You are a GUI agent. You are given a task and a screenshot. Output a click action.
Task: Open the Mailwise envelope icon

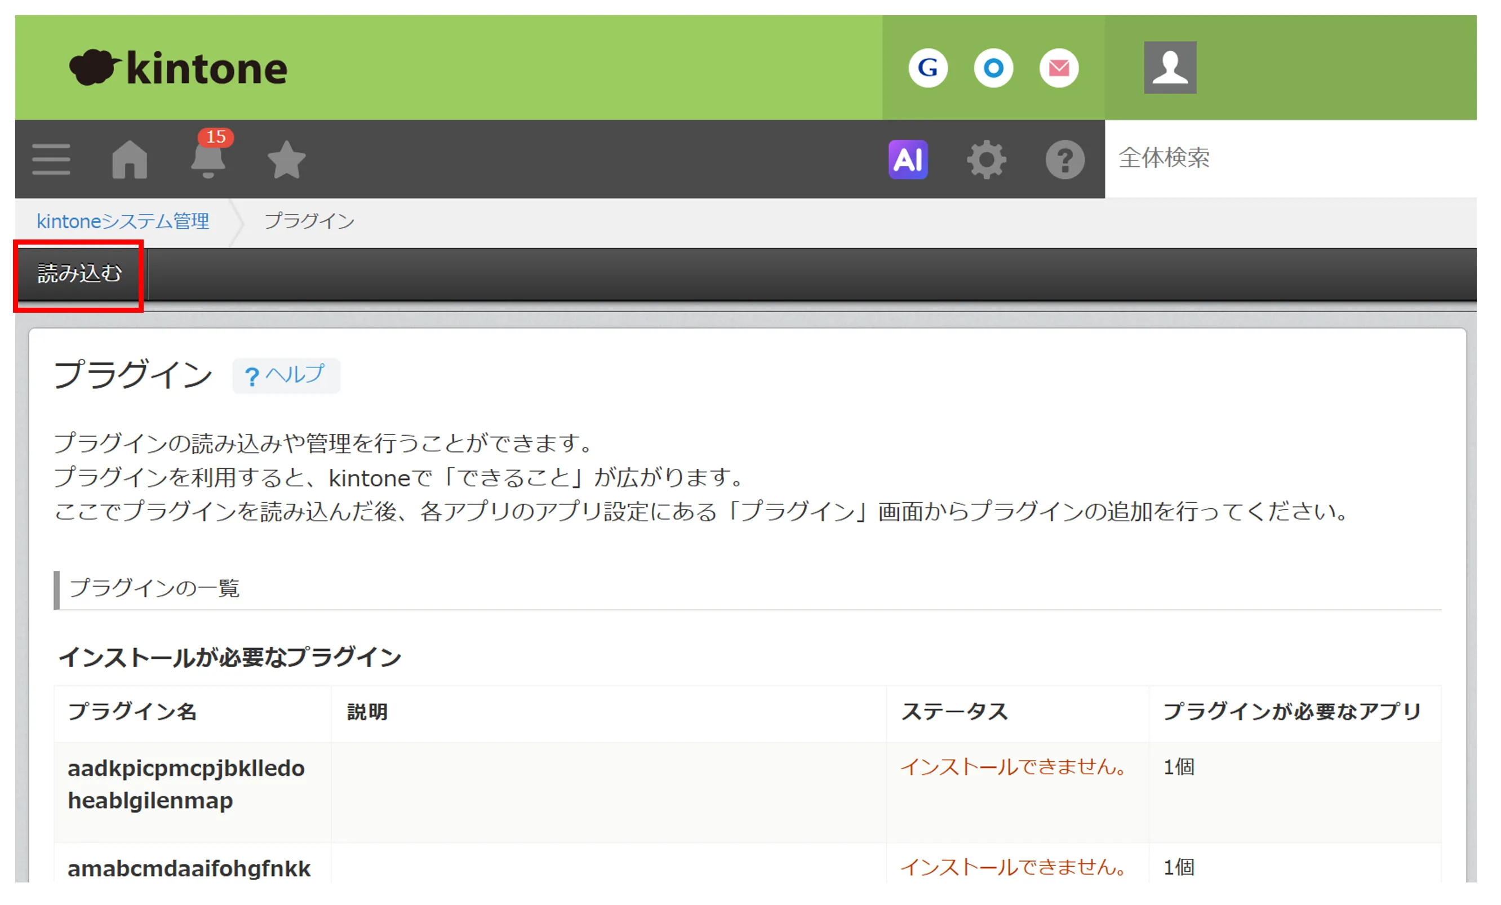(1059, 68)
